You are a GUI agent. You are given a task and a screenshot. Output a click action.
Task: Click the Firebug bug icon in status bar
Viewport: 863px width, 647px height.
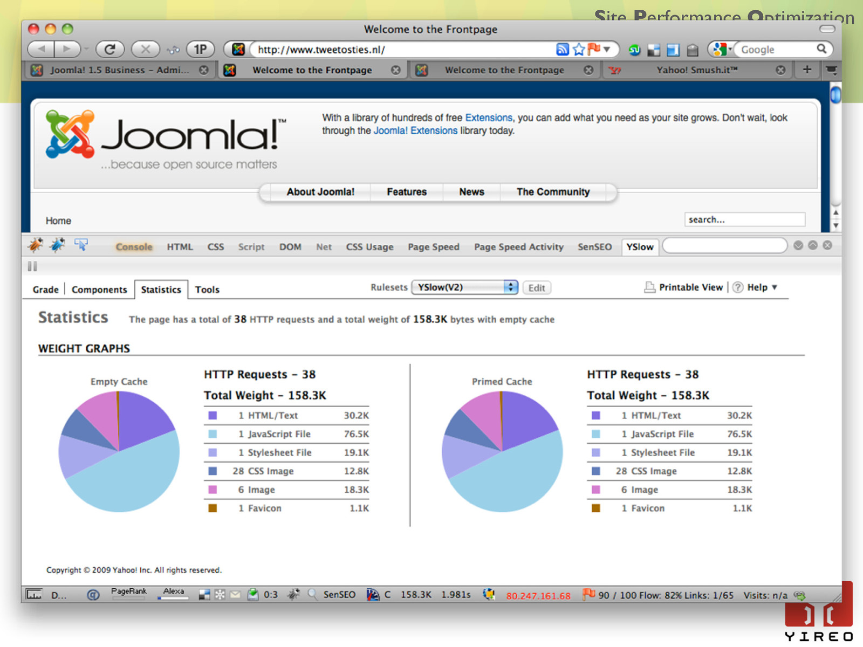click(293, 595)
